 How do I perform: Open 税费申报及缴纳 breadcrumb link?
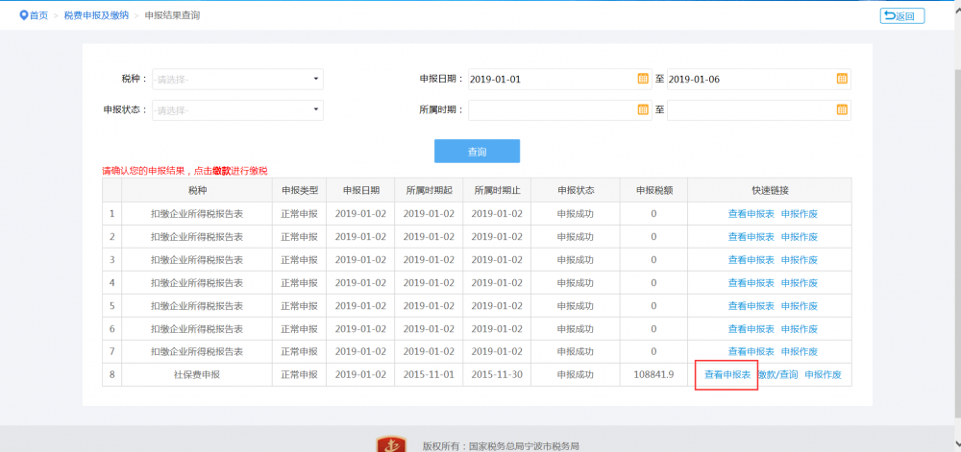tap(95, 16)
